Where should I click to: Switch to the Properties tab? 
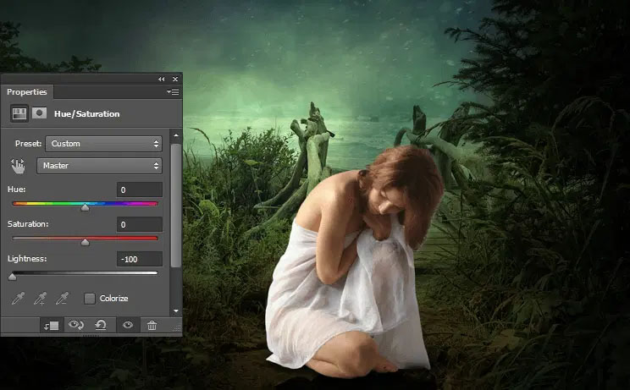pos(27,92)
